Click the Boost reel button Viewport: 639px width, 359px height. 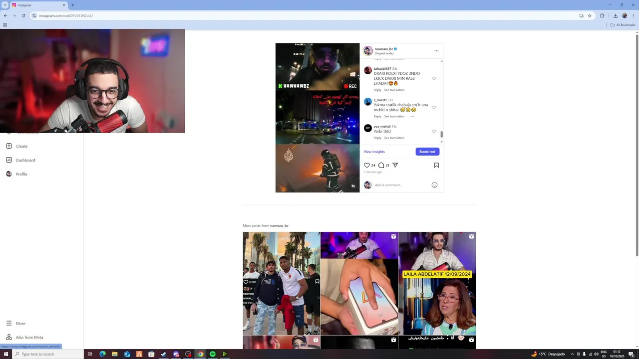pyautogui.click(x=427, y=152)
